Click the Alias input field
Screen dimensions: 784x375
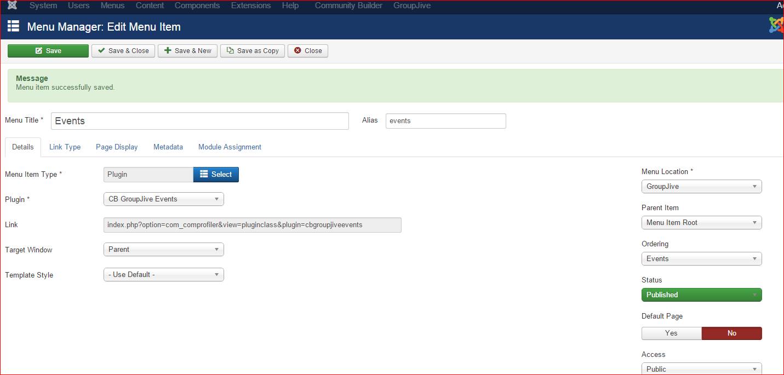pyautogui.click(x=446, y=121)
